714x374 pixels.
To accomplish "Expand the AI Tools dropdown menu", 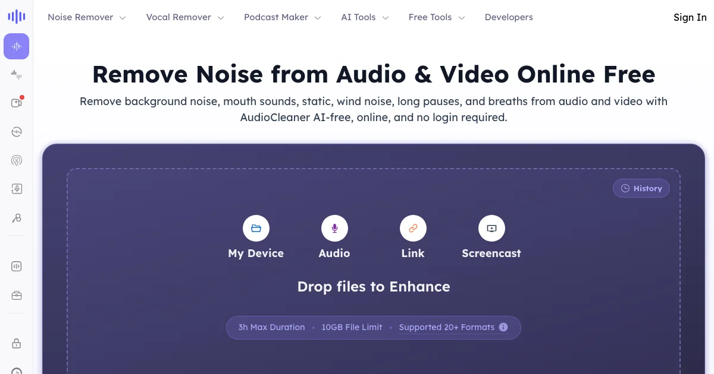I will pyautogui.click(x=365, y=17).
